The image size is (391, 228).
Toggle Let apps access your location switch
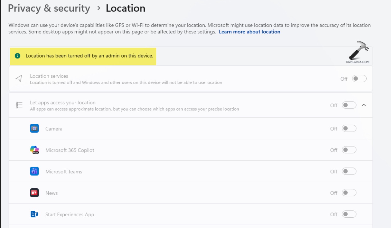pos(349,105)
